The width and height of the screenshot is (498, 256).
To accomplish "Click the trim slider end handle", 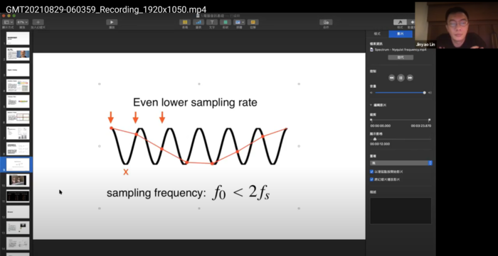I will (430, 121).
